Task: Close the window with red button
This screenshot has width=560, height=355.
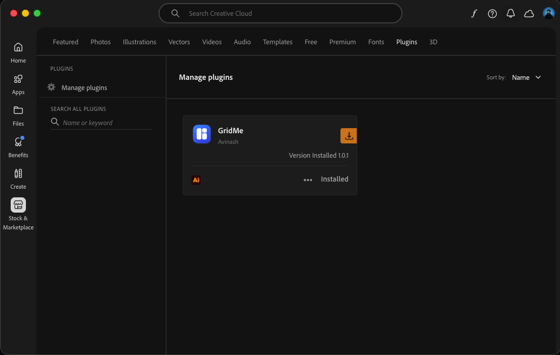Action: [x=14, y=13]
